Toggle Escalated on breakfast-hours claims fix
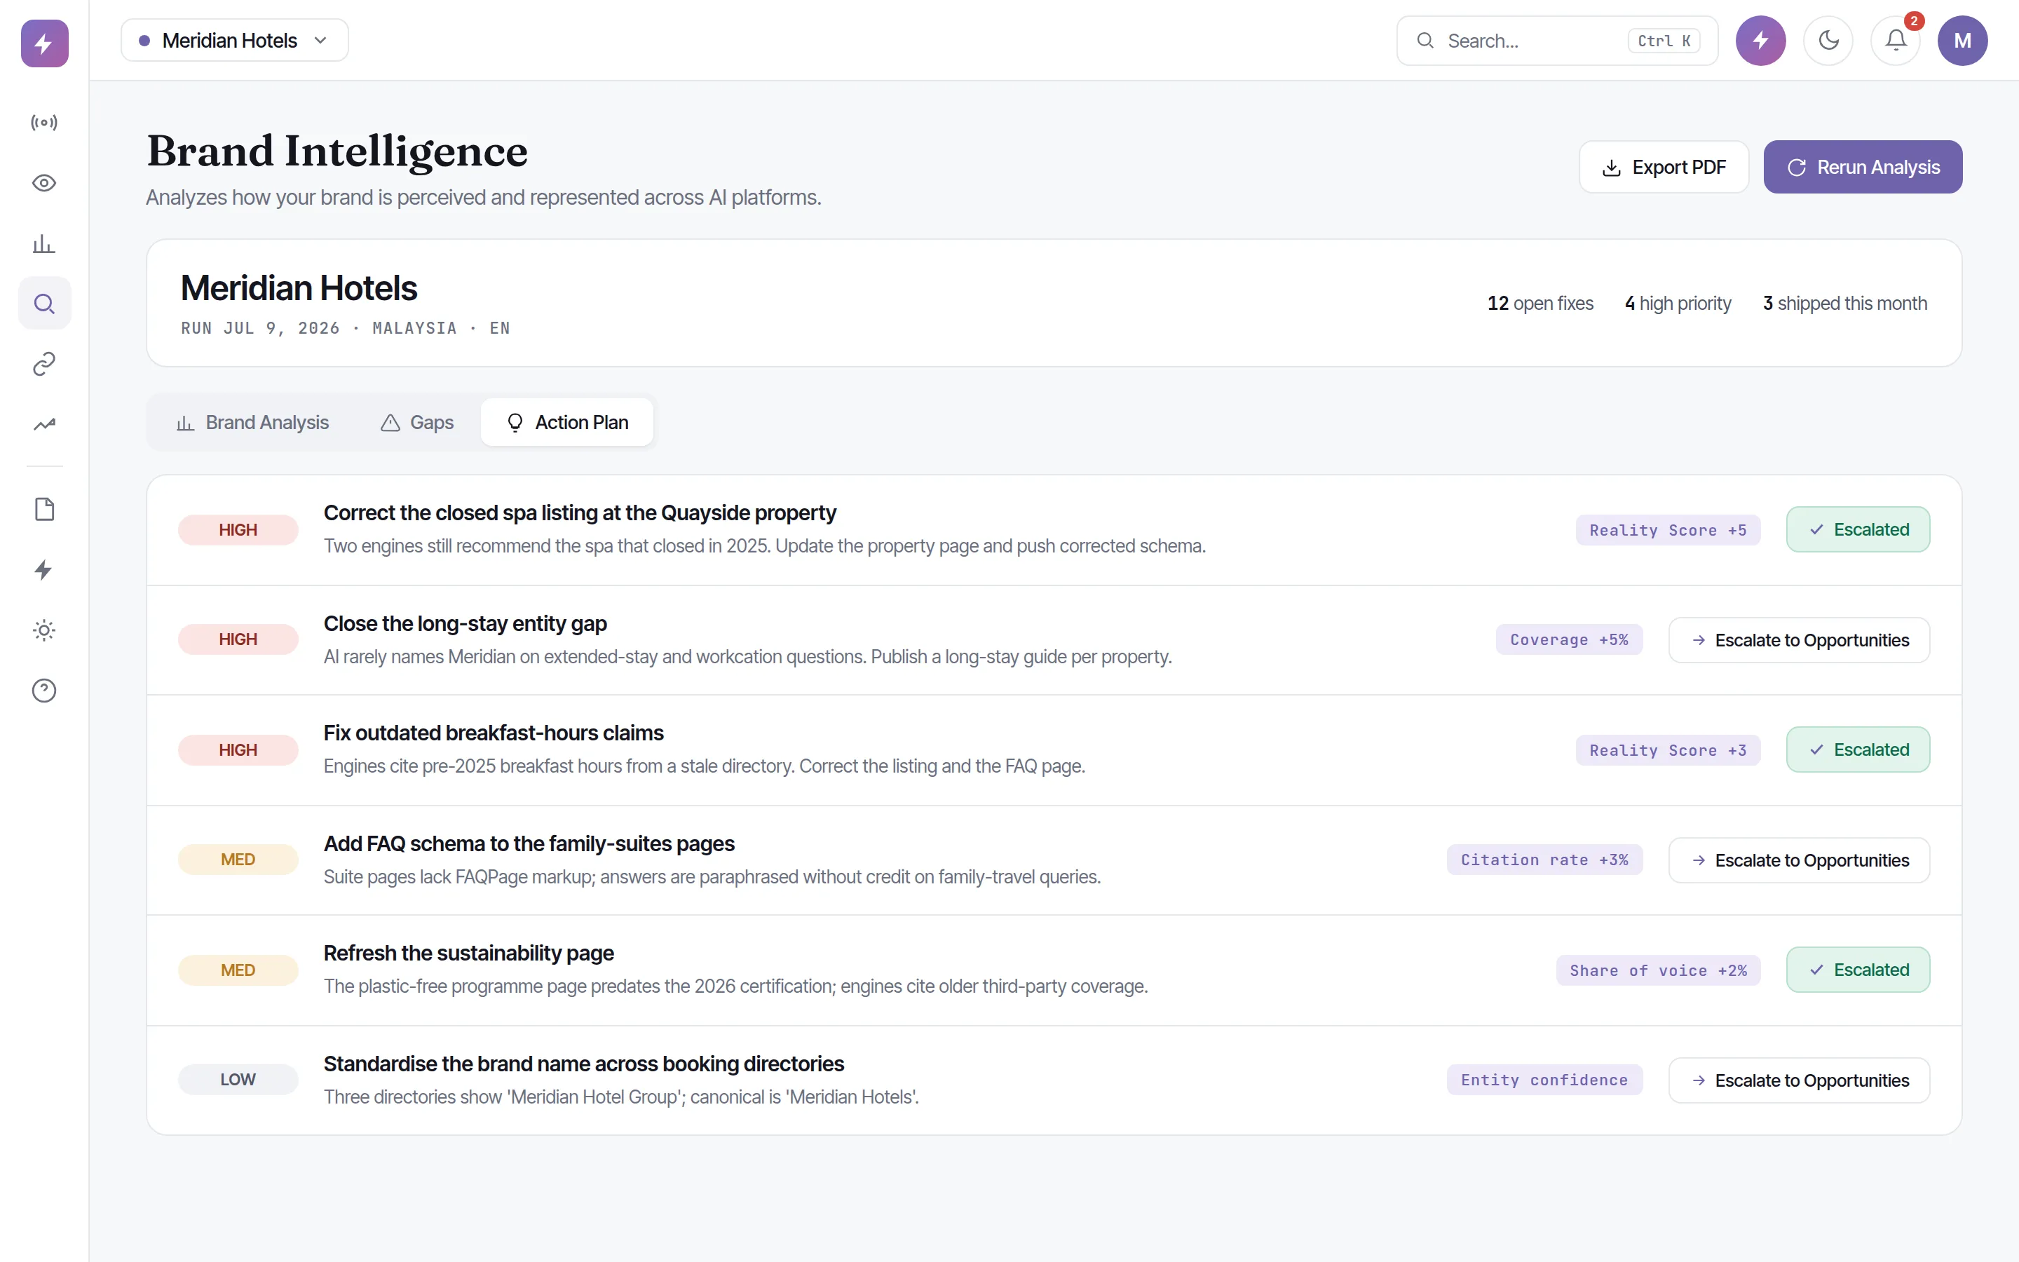 (1858, 749)
